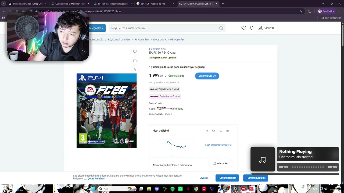Image resolution: width=344 pixels, height=193 pixels.
Task: Close the Titanseat Crow Red tab
Action: (x=46, y=4)
